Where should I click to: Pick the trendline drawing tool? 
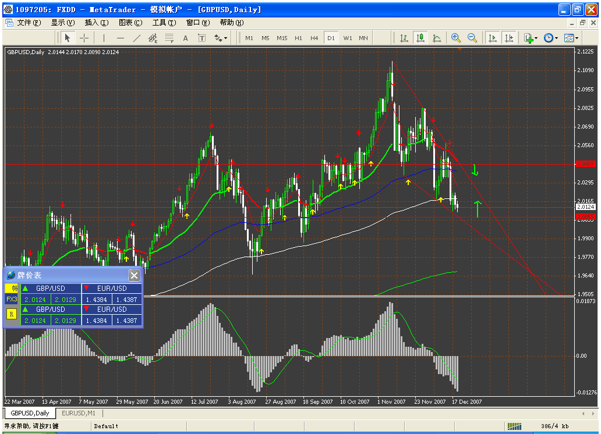pos(137,38)
